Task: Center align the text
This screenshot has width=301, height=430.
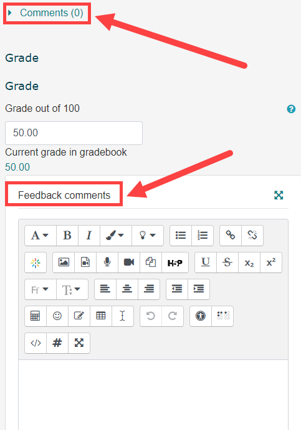Action: (x=127, y=289)
